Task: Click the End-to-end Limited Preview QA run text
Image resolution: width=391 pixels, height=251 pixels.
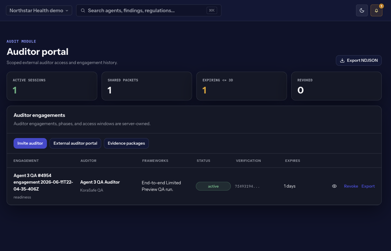Action: 161,186
